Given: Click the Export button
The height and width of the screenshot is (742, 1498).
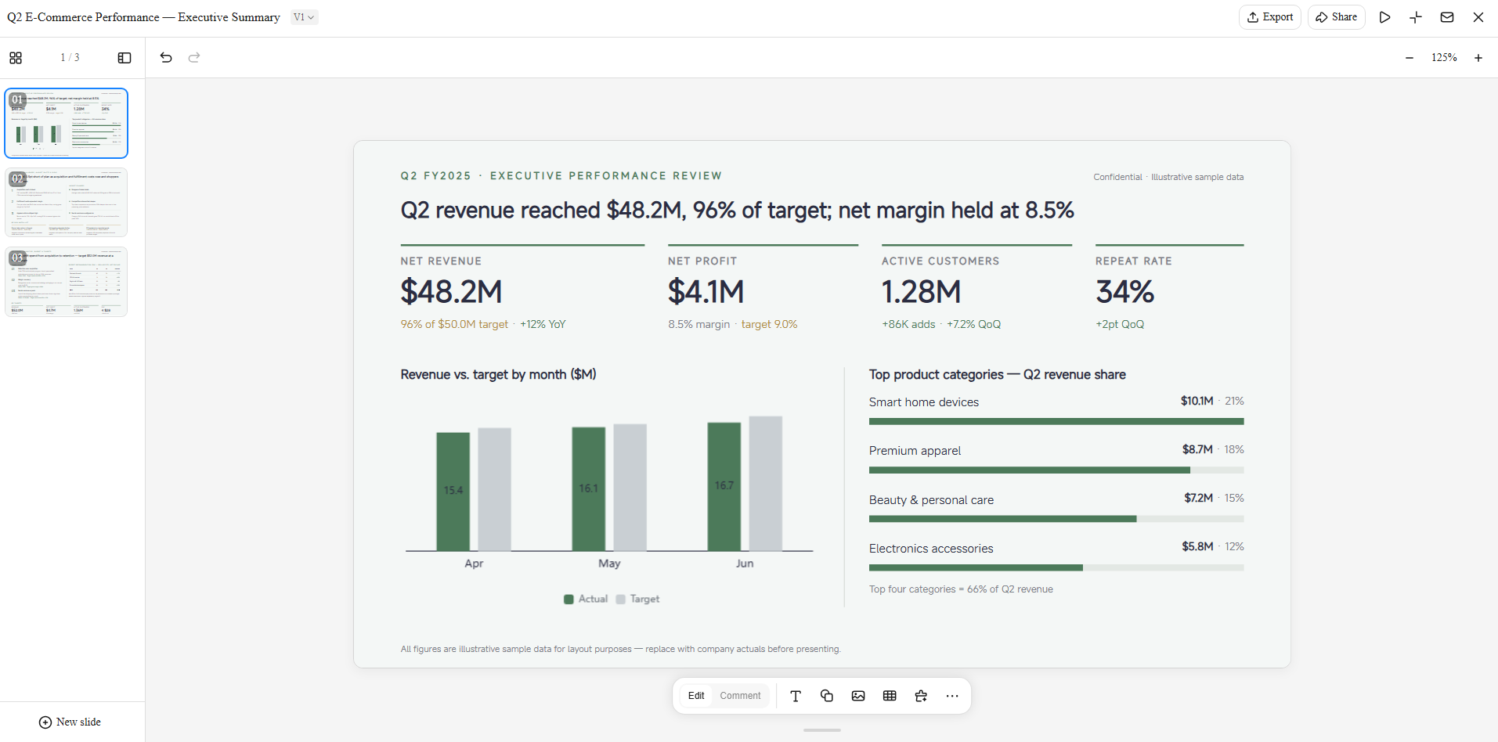Looking at the screenshot, I should pyautogui.click(x=1270, y=17).
